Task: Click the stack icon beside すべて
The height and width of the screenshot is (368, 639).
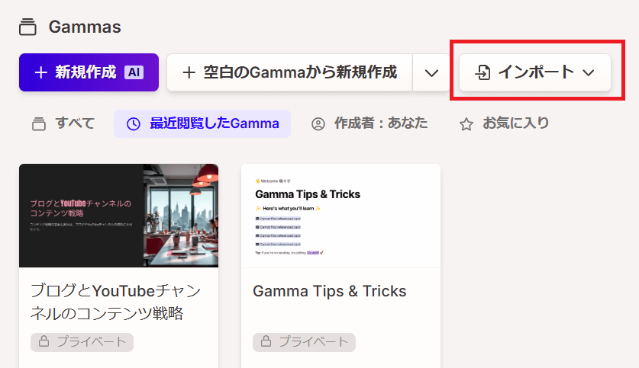Action: [x=39, y=124]
